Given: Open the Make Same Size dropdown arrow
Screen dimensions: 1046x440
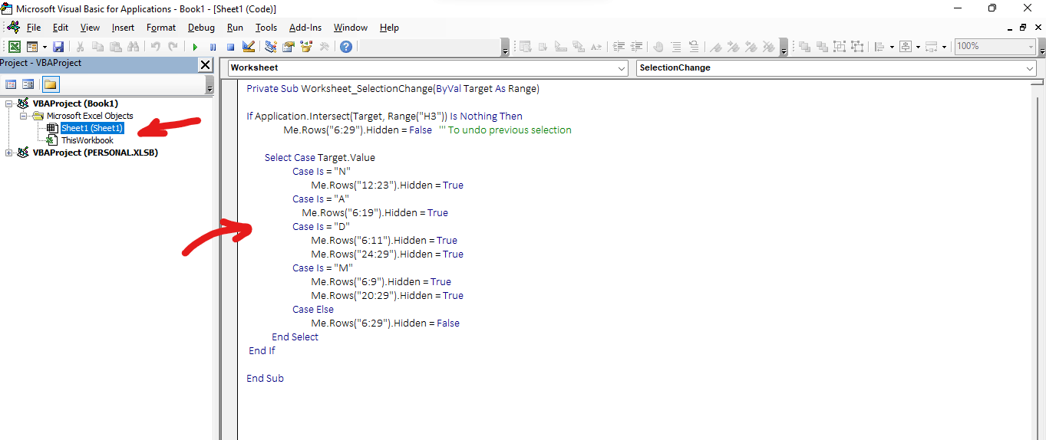Looking at the screenshot, I should 944,47.
